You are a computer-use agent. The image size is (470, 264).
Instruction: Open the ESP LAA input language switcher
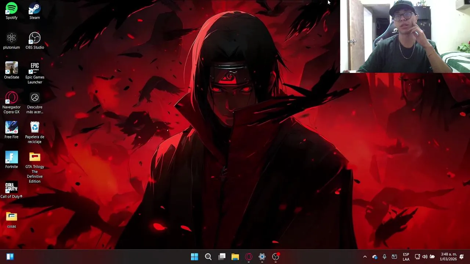406,257
